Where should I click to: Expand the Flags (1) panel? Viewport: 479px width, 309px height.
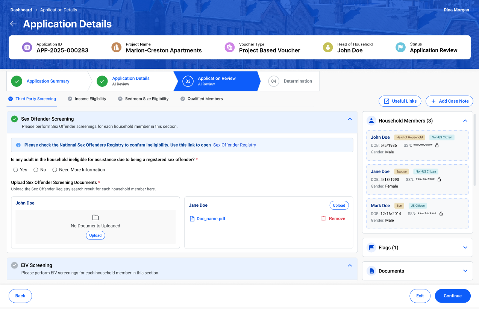click(x=465, y=247)
